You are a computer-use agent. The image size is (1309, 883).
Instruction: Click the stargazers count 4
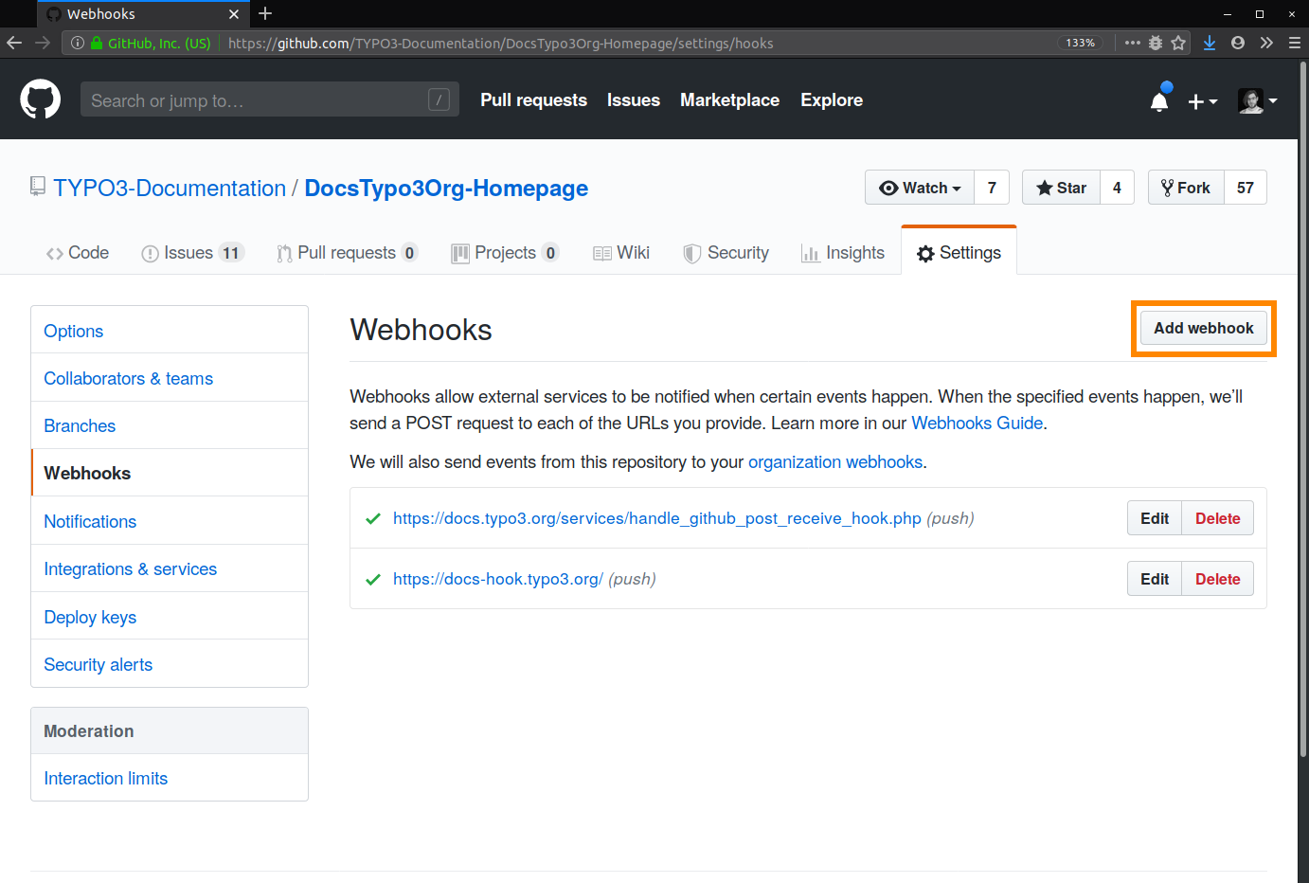point(1117,188)
